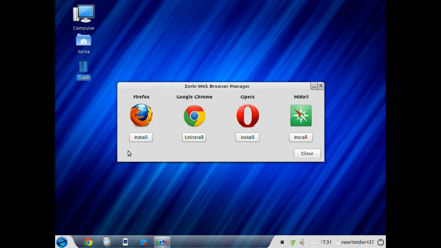Click the Opera logo icon
The width and height of the screenshot is (441, 248).
click(x=247, y=116)
